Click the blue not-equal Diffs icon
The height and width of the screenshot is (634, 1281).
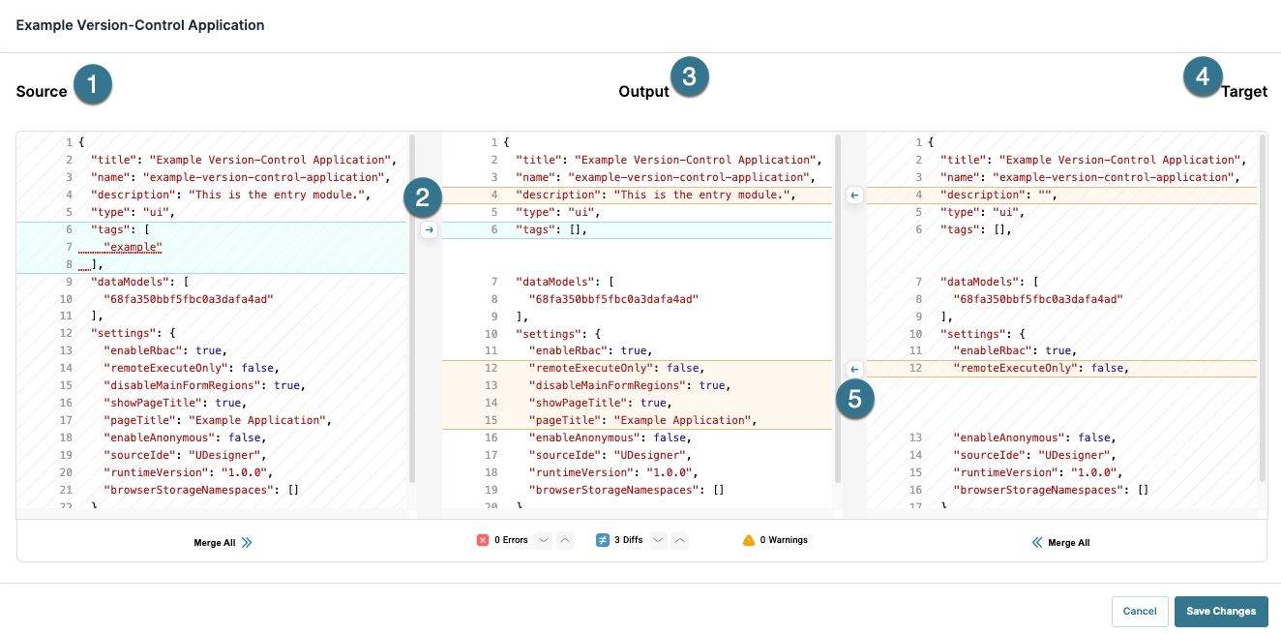602,540
